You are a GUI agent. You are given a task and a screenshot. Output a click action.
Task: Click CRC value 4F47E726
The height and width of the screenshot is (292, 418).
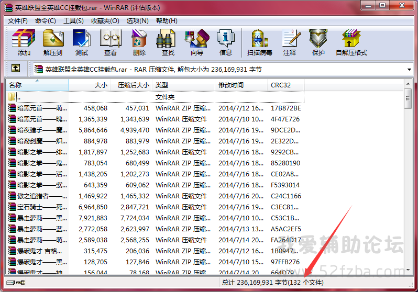285,119
